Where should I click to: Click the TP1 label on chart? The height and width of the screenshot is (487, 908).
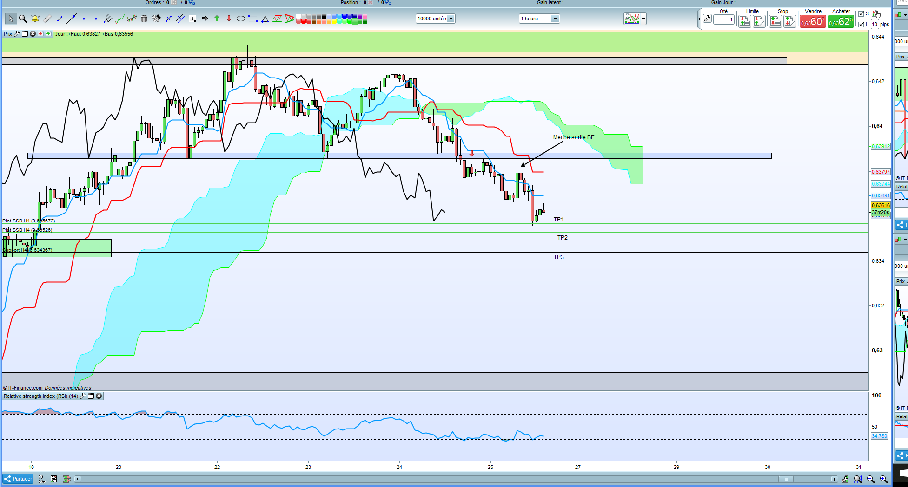point(558,220)
